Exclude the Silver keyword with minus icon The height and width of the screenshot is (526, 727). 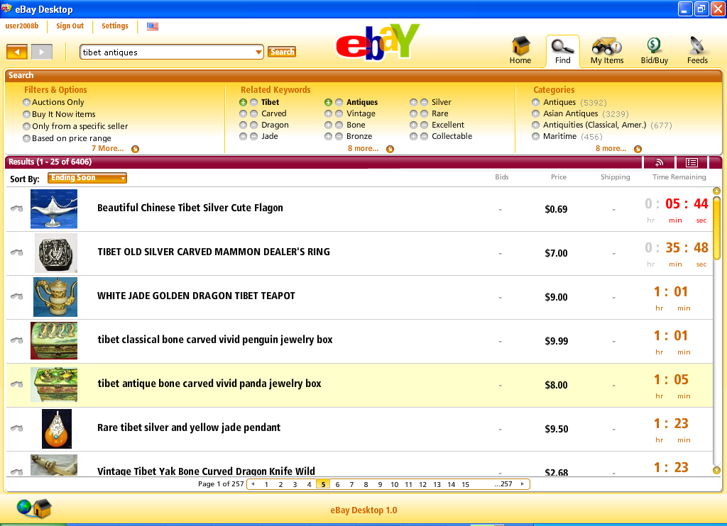tap(425, 102)
